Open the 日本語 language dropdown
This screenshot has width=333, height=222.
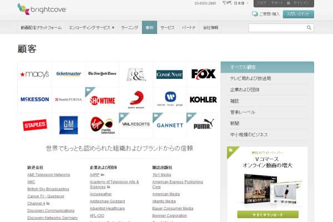pyautogui.click(x=241, y=3)
